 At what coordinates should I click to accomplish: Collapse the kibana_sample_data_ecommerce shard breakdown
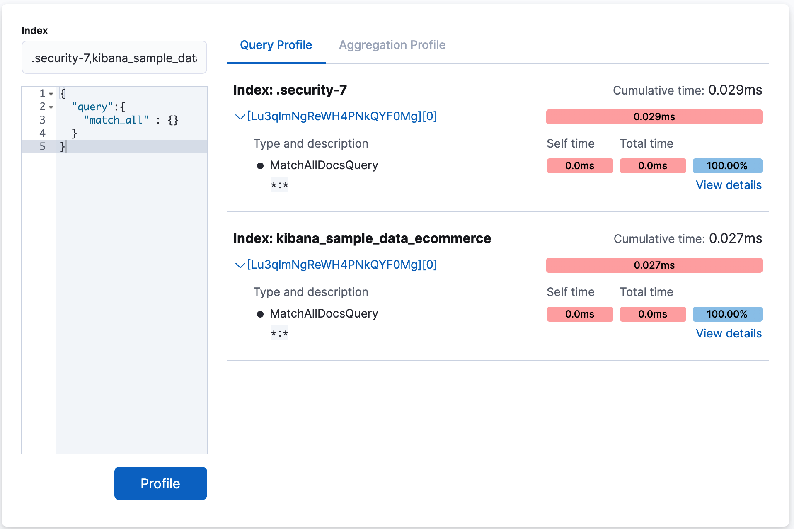240,265
